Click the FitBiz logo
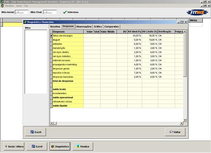This screenshot has height=153, width=211. (x=197, y=13)
